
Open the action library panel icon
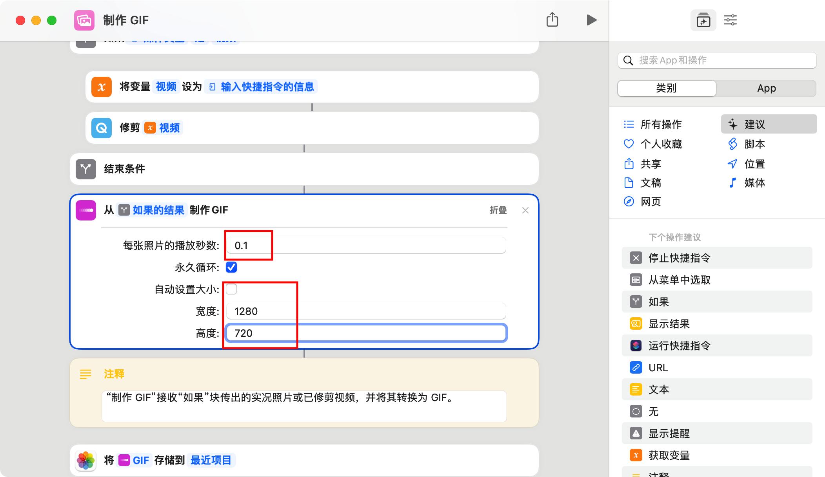703,20
